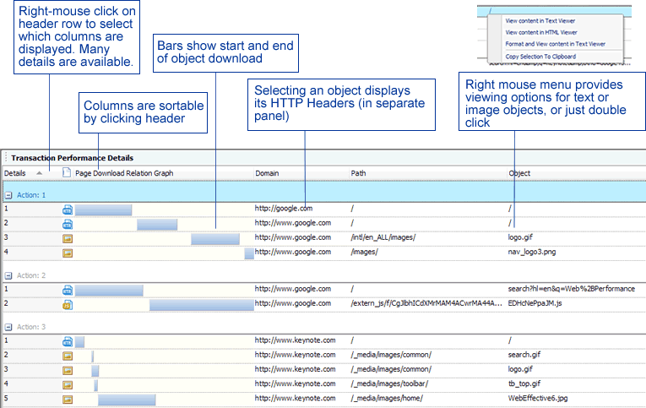Click Transaction Performance Details panel title
646x408 pixels.
pyautogui.click(x=72, y=158)
